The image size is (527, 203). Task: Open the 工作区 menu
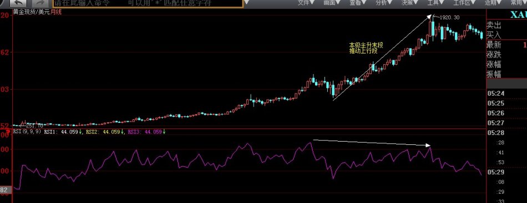(x=464, y=3)
